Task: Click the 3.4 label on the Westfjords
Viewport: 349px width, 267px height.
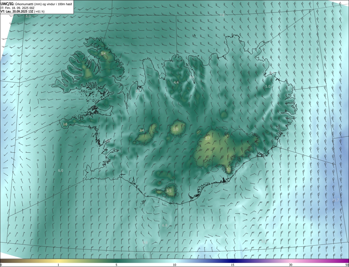Action: coord(103,54)
